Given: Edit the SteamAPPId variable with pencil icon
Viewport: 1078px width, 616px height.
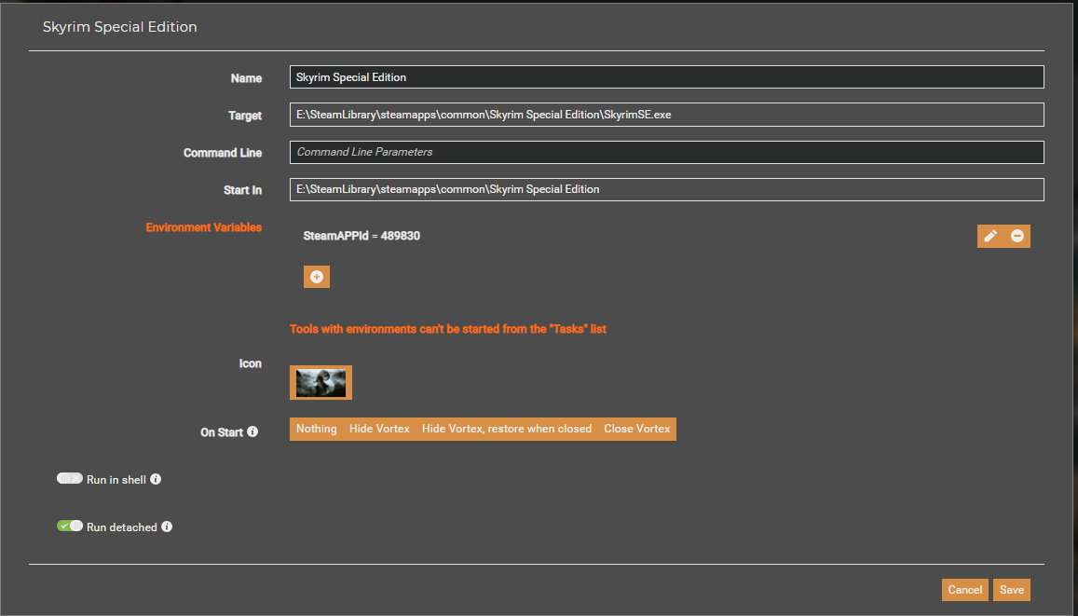Looking at the screenshot, I should coord(990,236).
